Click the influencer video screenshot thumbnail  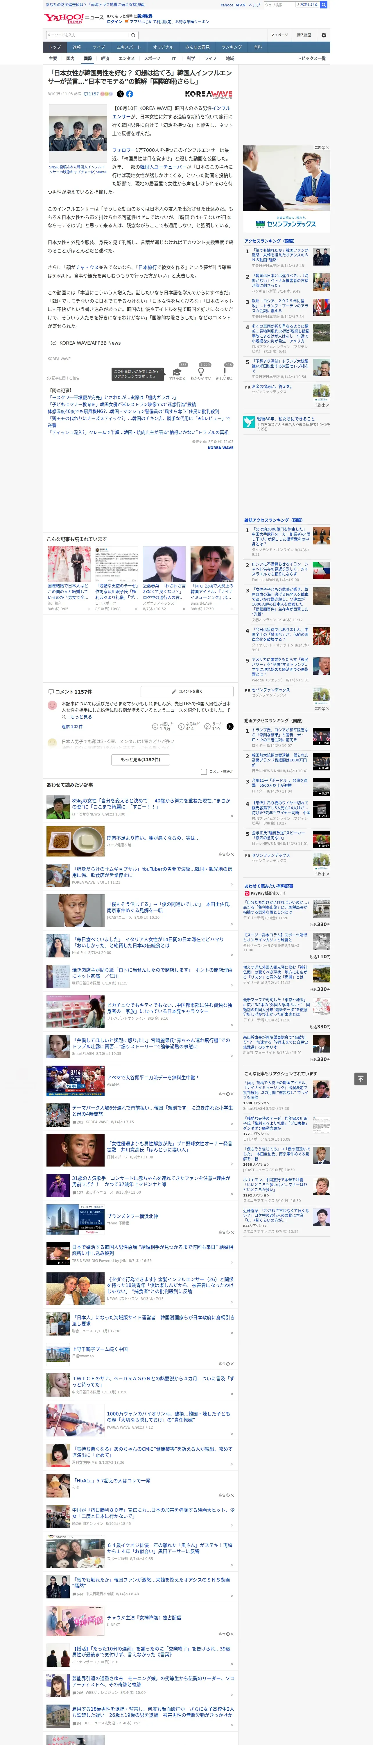(77, 133)
